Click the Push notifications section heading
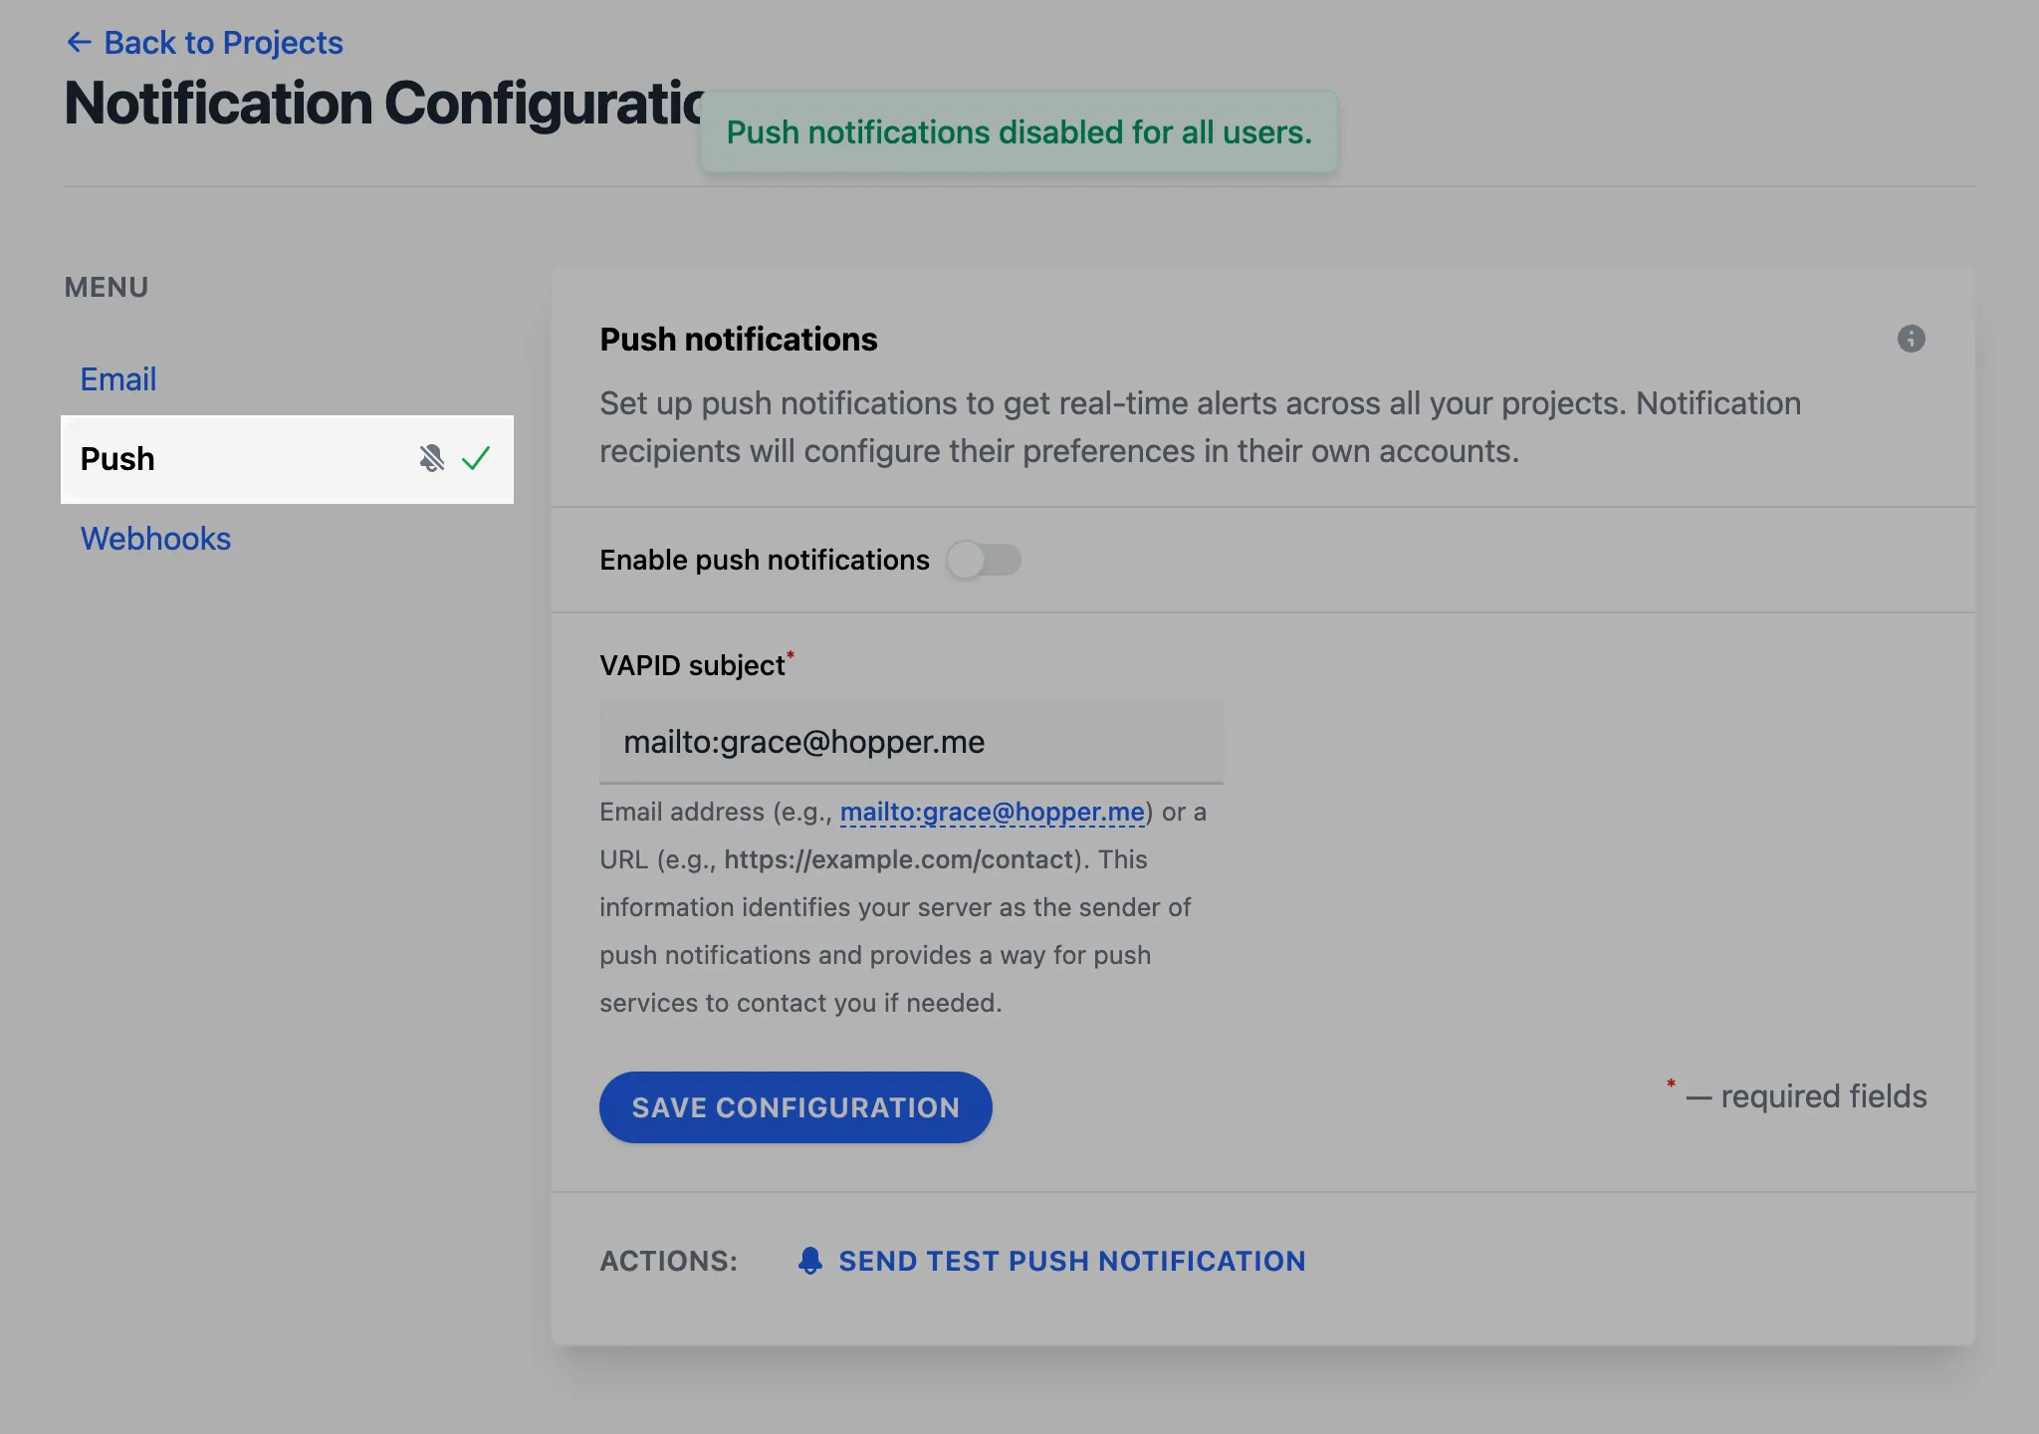The height and width of the screenshot is (1434, 2039). tap(739, 340)
